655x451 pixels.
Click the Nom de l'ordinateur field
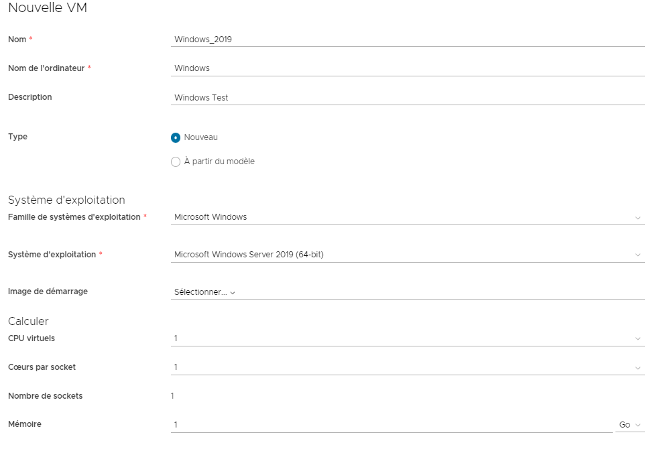coord(408,68)
